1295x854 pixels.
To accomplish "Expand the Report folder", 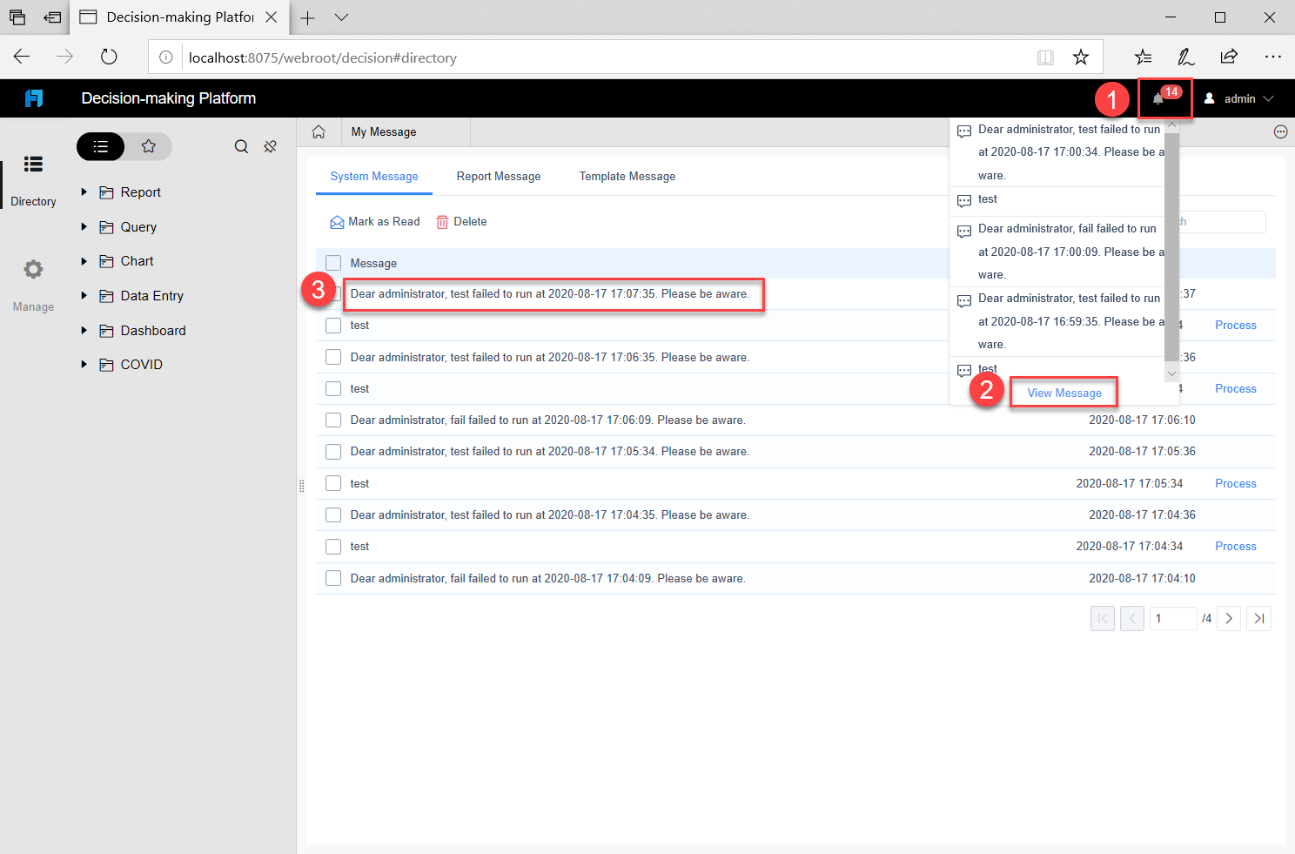I will click(x=84, y=192).
